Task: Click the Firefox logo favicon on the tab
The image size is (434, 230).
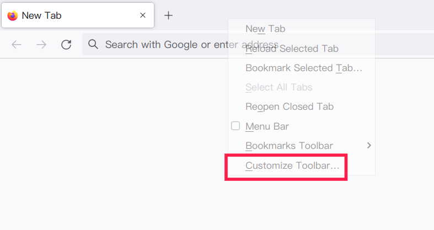Action: (x=13, y=15)
